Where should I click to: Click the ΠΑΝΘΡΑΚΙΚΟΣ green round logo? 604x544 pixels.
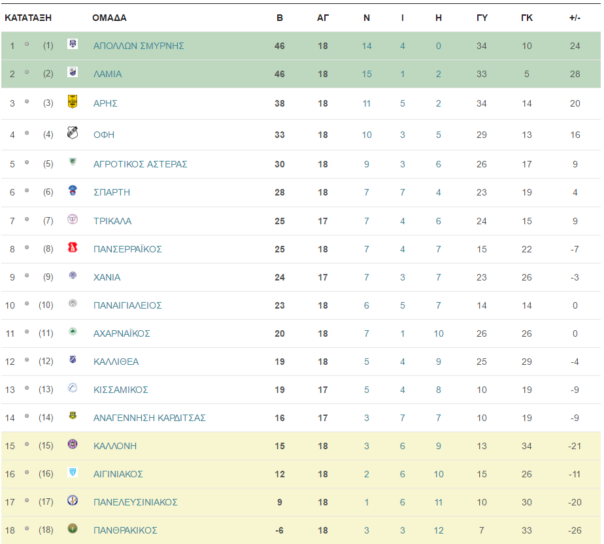(73, 528)
